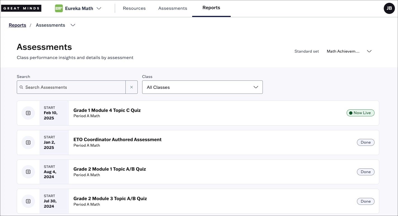Viewport: 398px width, 216px height.
Task: Open the Assessments navigation tab
Action: (x=172, y=8)
